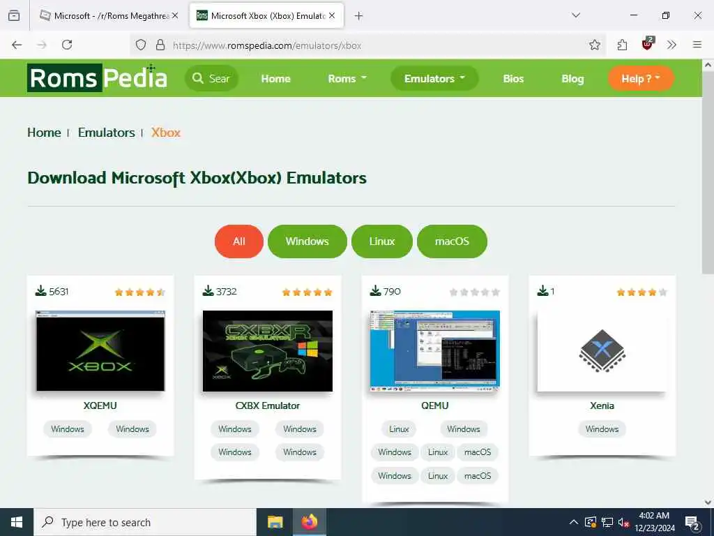Open the Blog navigation link
The width and height of the screenshot is (714, 536).
point(572,79)
